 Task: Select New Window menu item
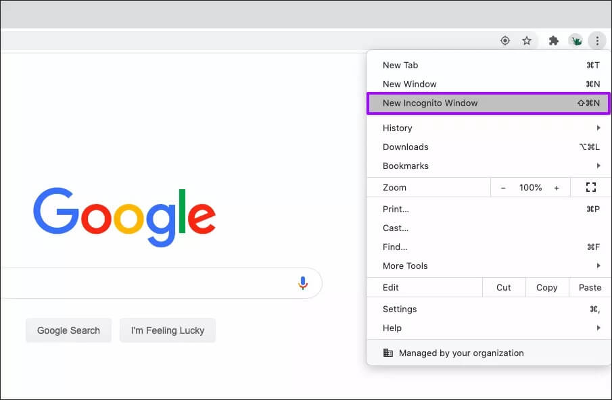(x=489, y=84)
